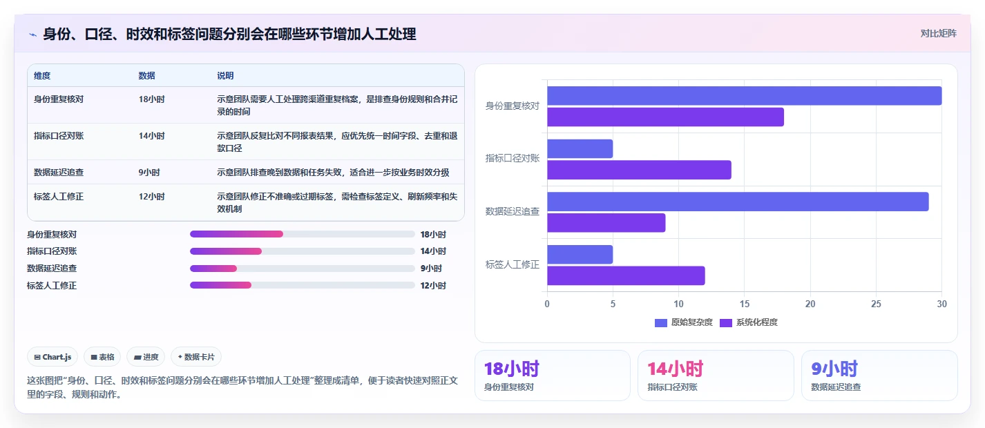985x428 pixels.
Task: Click the 系统化程度 chart bar for 指标口径对账
Action: [x=640, y=170]
